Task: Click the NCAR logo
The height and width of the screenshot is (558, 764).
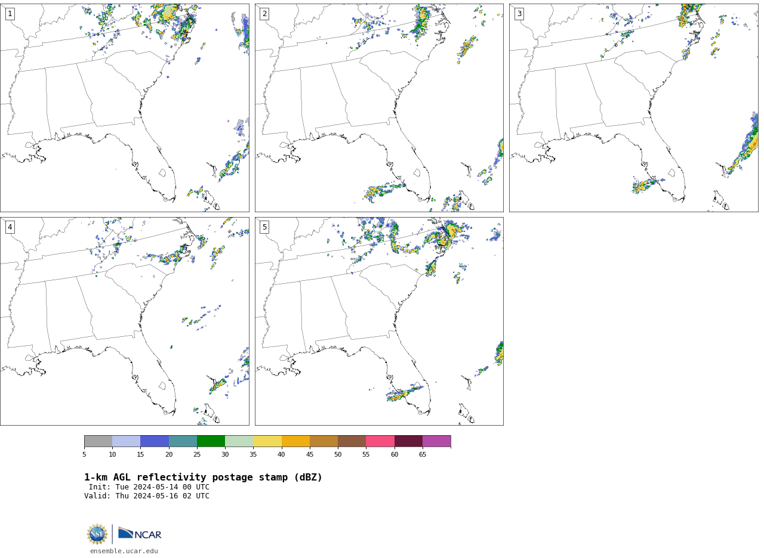Action: pos(140,534)
